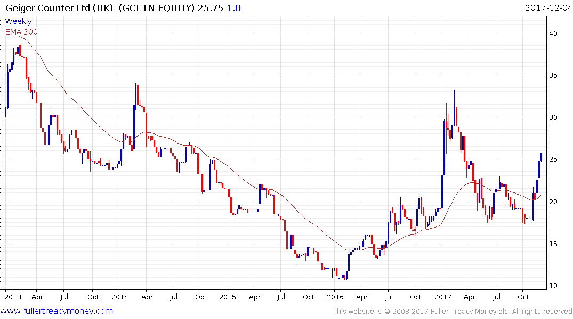Open the www.fullertreacymoney.com link
Image resolution: width=573 pixels, height=319 pixels.
pyautogui.click(x=57, y=311)
